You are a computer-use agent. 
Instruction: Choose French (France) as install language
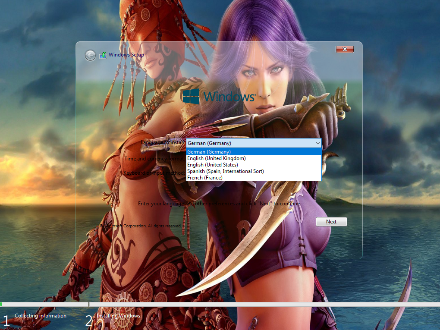pos(254,178)
